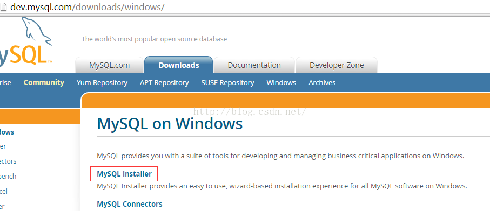Go to the Developer Zone tab

pos(337,65)
